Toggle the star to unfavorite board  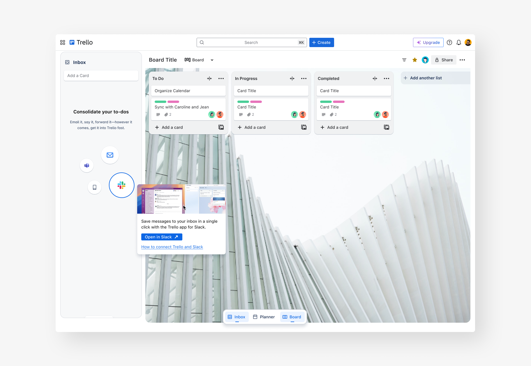pos(415,60)
